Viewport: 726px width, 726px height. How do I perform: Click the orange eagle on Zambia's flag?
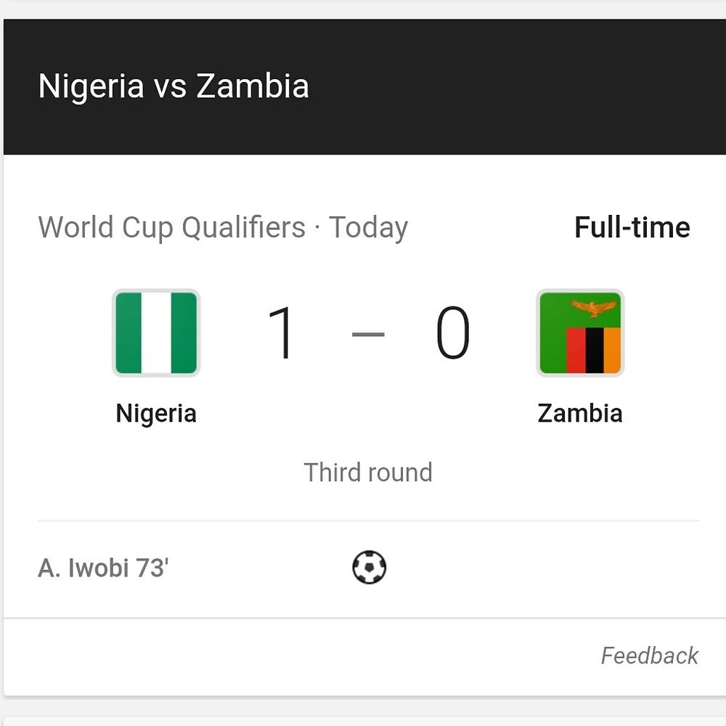point(594,307)
